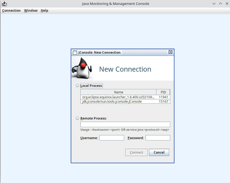Click the Remote Process address field
The image size is (230, 183).
(125, 124)
